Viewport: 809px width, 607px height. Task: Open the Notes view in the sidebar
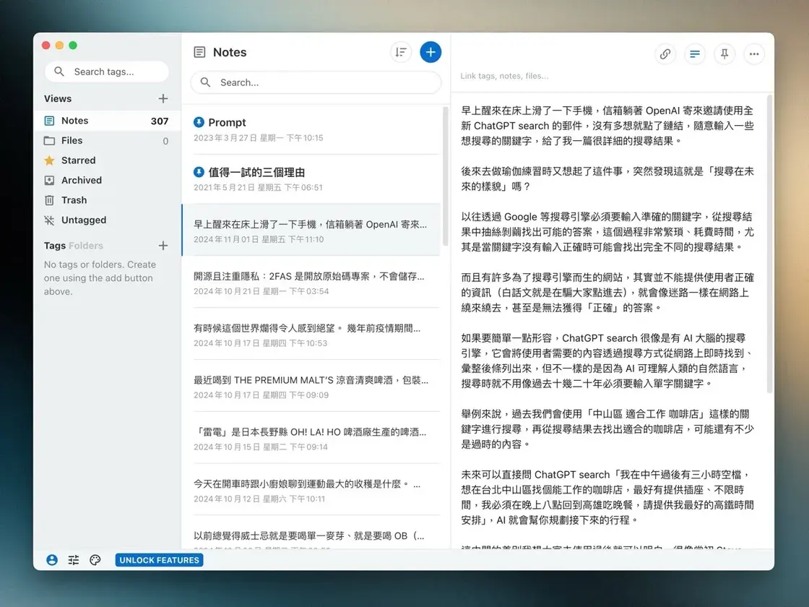click(x=108, y=121)
